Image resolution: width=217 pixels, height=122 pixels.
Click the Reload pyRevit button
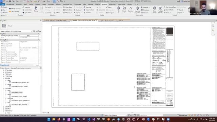(x=4, y=13)
